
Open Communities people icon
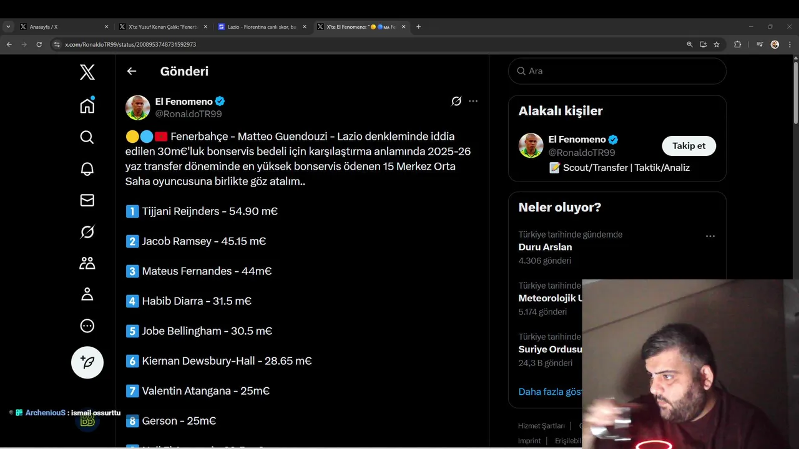click(x=87, y=263)
